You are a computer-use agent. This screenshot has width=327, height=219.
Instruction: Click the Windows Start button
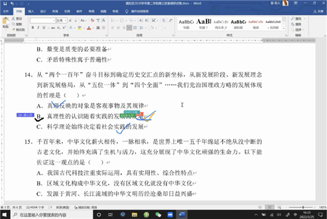tap(5, 214)
